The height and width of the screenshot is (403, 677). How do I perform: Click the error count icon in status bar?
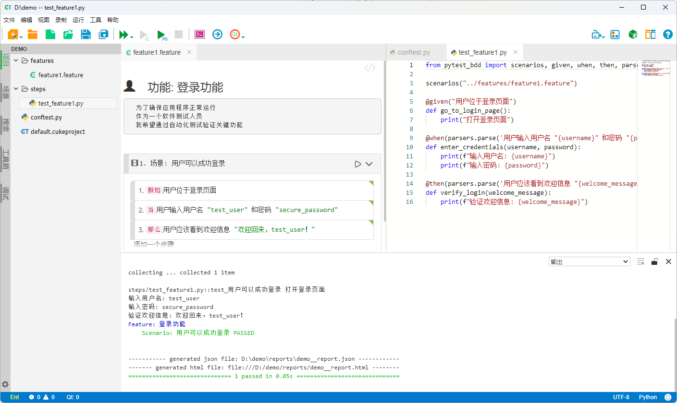32,397
